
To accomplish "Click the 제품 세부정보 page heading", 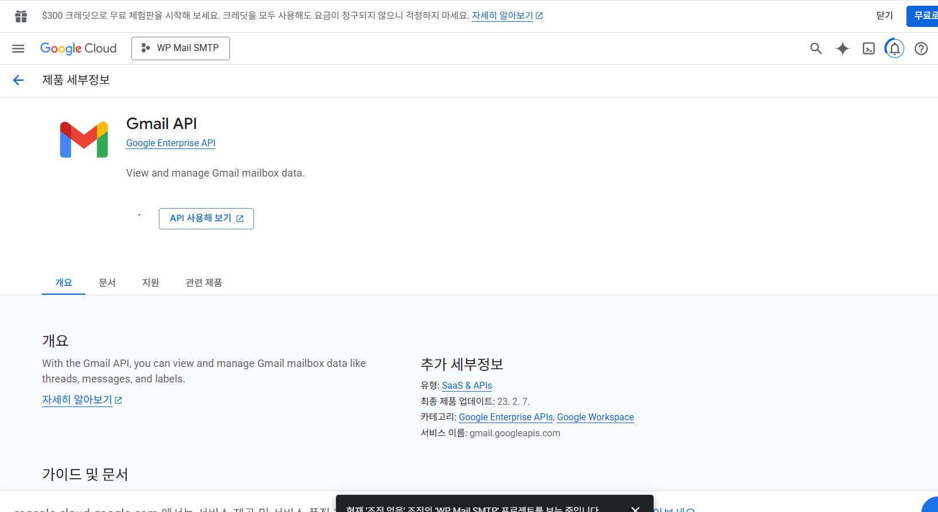I will coord(76,80).
